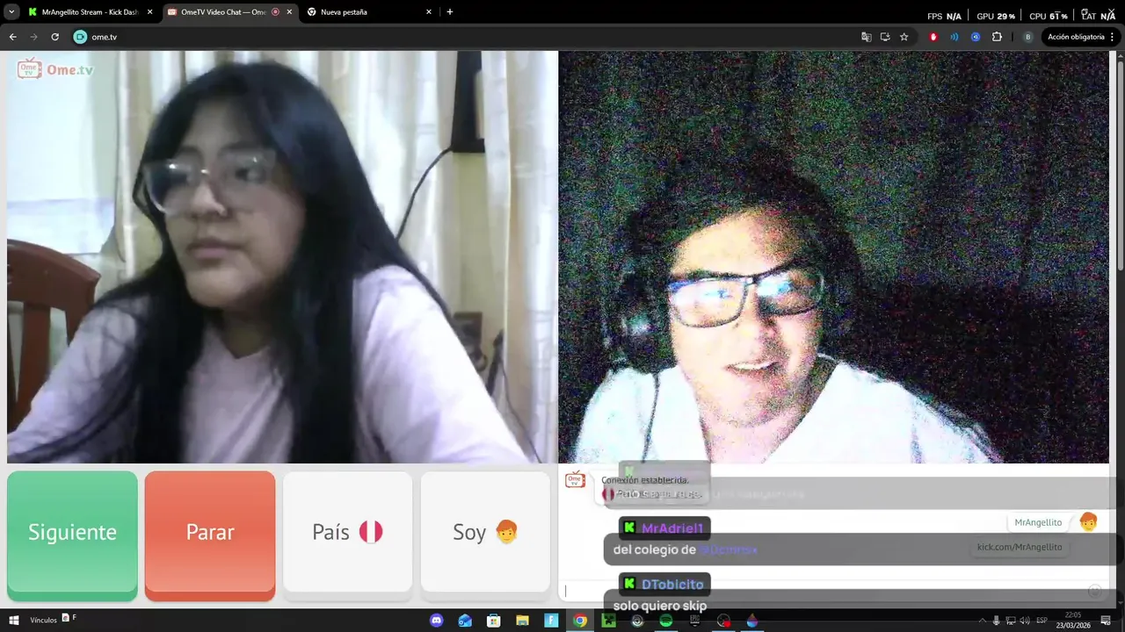Open the volume control in system tray
1125x632 pixels.
pyautogui.click(x=1024, y=621)
